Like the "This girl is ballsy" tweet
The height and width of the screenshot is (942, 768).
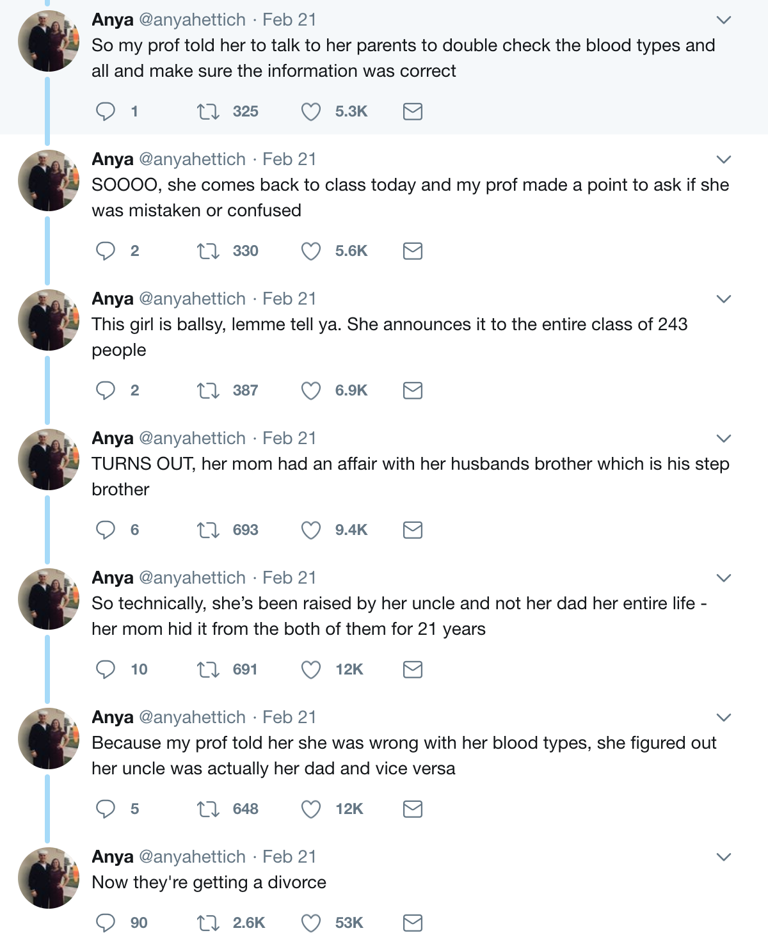tap(311, 390)
